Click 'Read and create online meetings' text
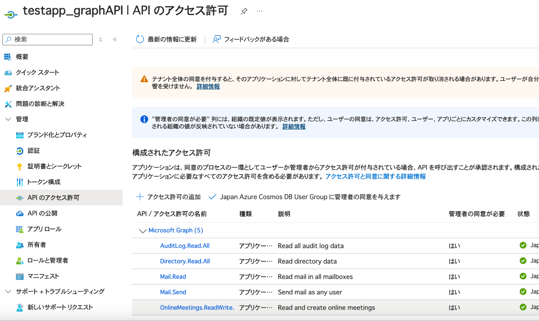Image resolution: width=539 pixels, height=321 pixels. tap(326, 308)
